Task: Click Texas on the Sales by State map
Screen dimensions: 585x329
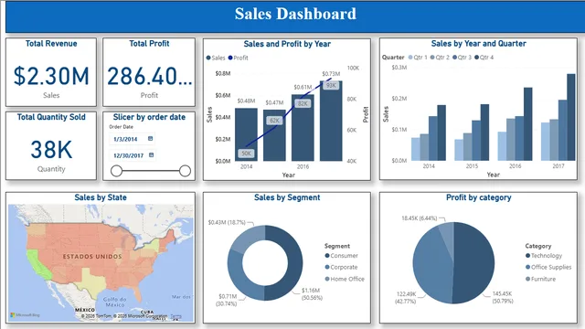Action: point(91,281)
